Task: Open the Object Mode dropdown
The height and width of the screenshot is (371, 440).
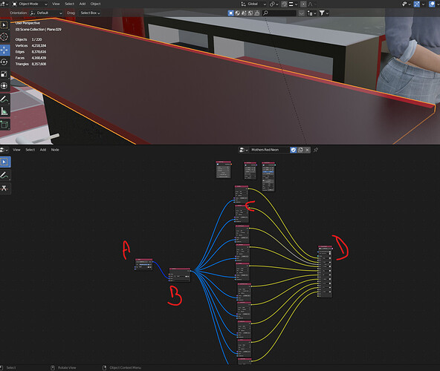Action: tap(30, 4)
